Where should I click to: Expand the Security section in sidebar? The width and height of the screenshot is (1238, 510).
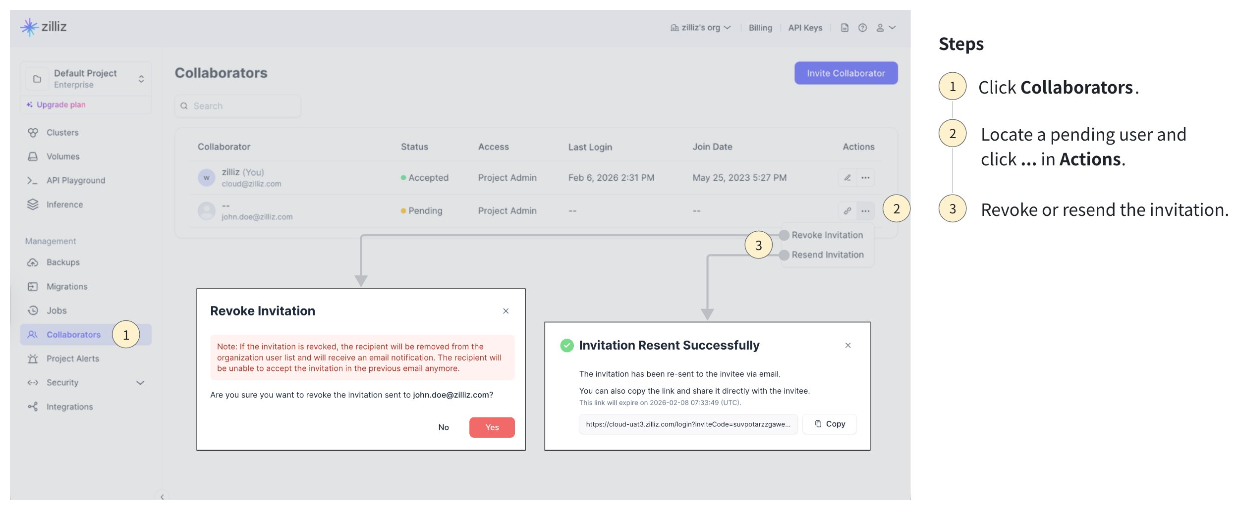click(140, 383)
